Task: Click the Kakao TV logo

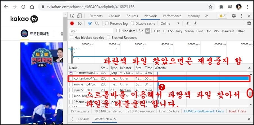Action: tap(24, 19)
